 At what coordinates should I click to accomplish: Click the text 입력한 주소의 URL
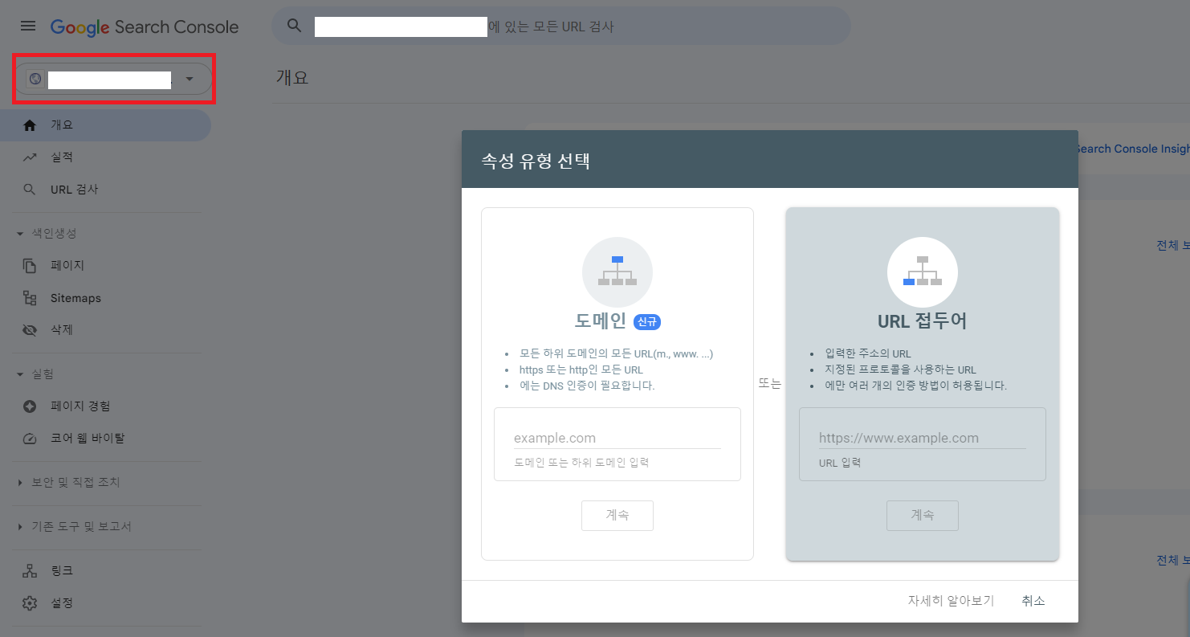click(867, 353)
